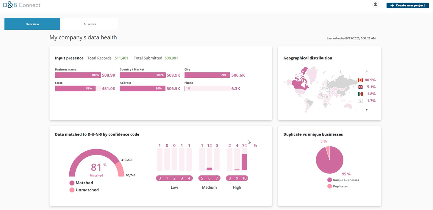
Task: Click the location pin icon next to 1.7%
Action: click(360, 101)
